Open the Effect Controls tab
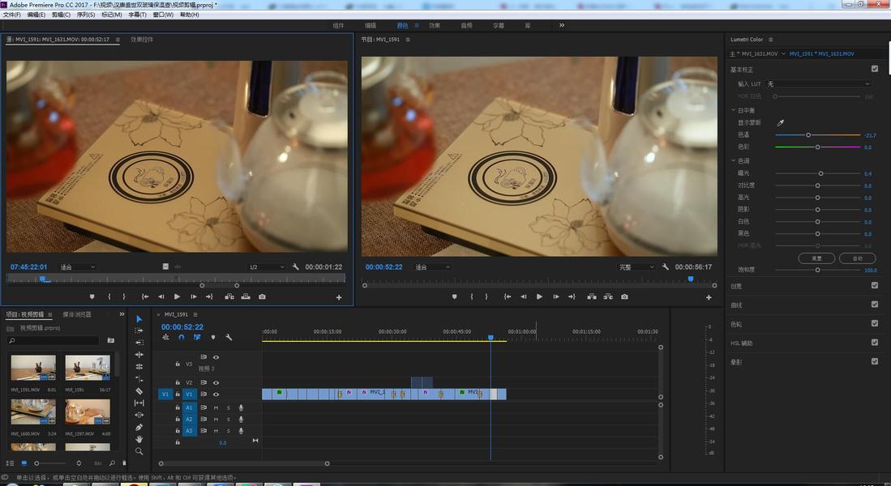This screenshot has width=891, height=486. 142,39
